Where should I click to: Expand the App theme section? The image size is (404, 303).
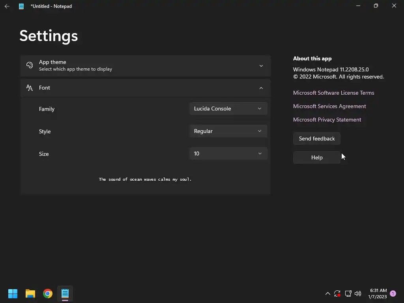[x=261, y=66]
